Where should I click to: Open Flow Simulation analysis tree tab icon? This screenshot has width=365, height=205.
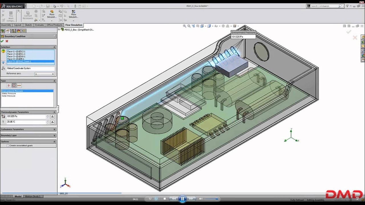tap(24, 31)
